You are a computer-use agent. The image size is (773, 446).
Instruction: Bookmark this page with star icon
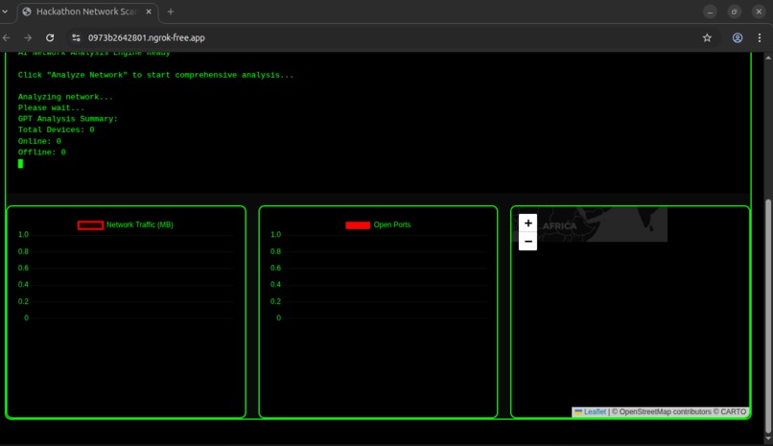point(707,37)
